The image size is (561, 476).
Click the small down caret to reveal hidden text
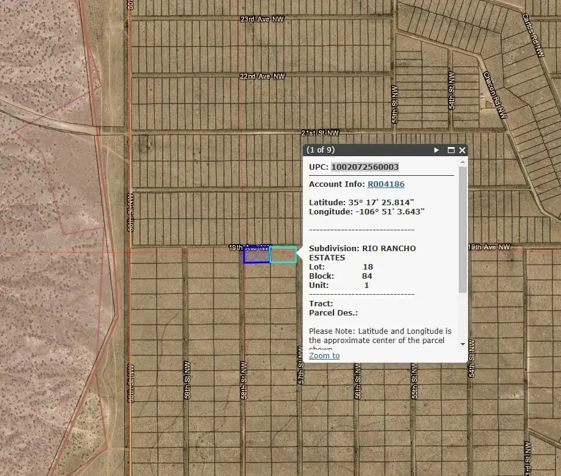[x=462, y=344]
